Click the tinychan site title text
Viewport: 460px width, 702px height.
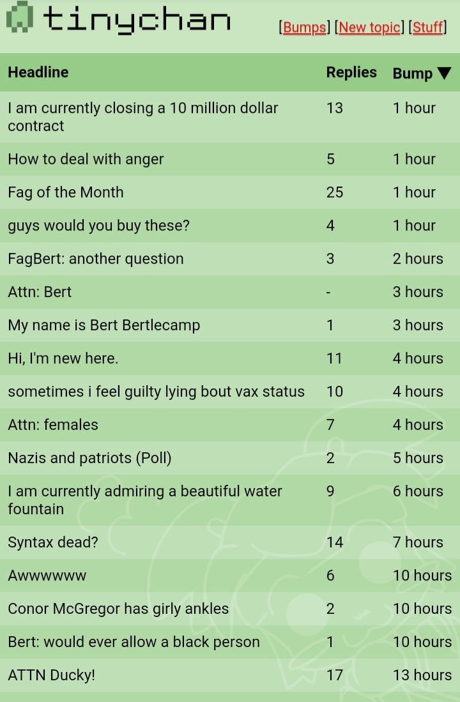[x=137, y=19]
